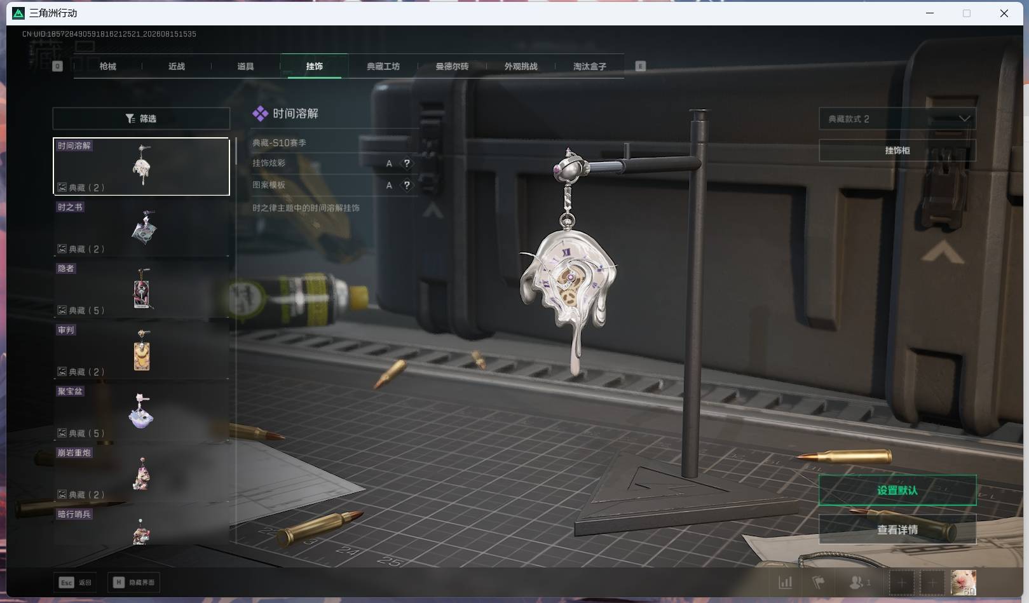The height and width of the screenshot is (603, 1029).
Task: Click the charm list scrollbar
Action: (x=236, y=151)
